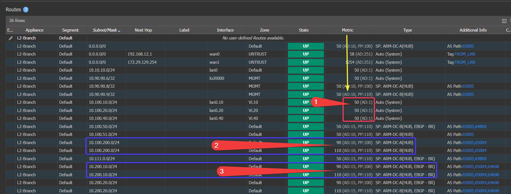Click FROM_LAN tag link in wan1 row
511x194 pixels.
pos(465,62)
